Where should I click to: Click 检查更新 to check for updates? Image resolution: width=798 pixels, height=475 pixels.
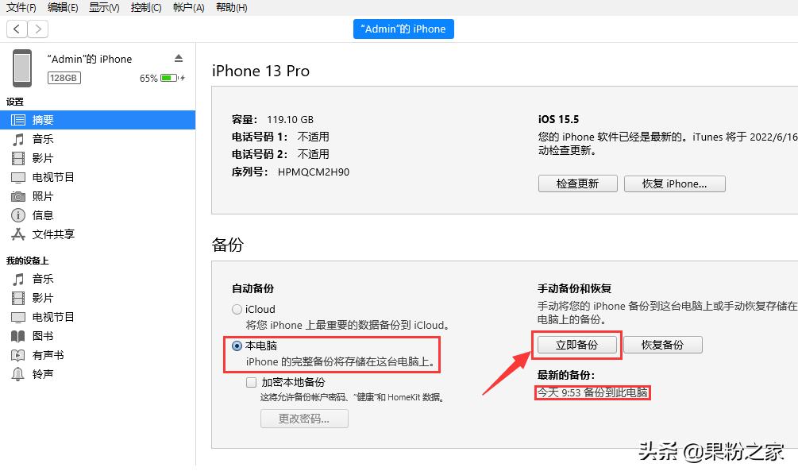coord(577,183)
